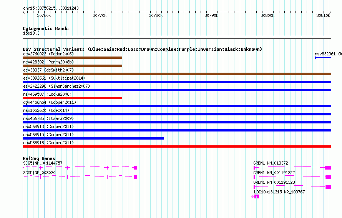The image size is (342, 218).
Task: Select the blue nsv568913 gain bar
Action: coord(177,130)
